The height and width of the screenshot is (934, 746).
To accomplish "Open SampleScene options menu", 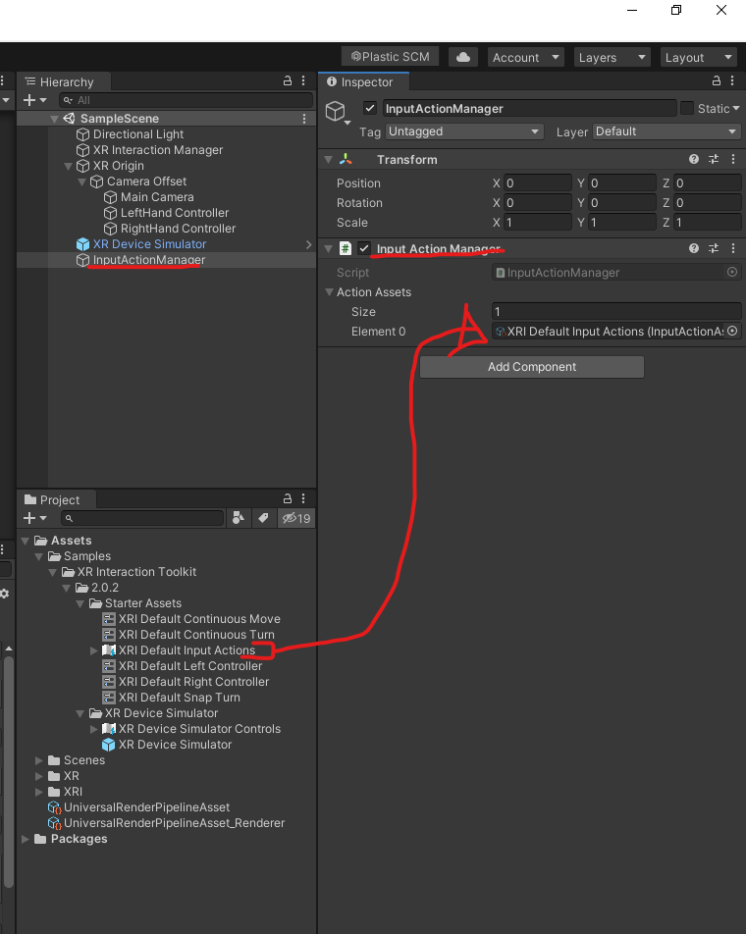I will pyautogui.click(x=304, y=119).
